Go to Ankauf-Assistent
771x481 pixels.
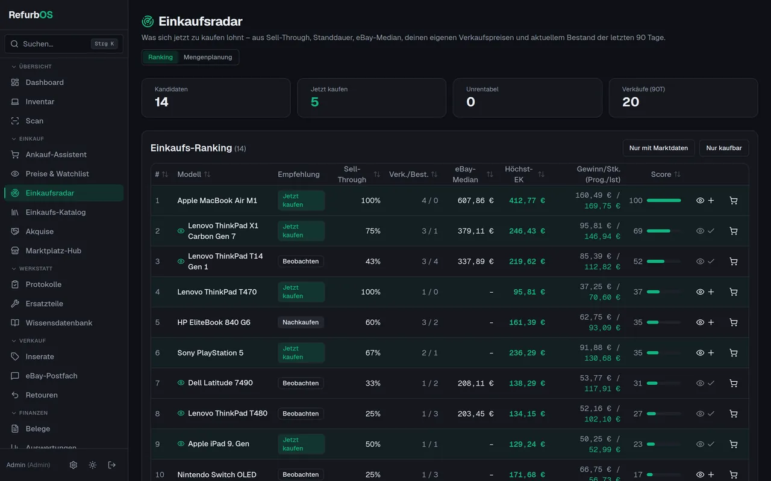click(64, 155)
